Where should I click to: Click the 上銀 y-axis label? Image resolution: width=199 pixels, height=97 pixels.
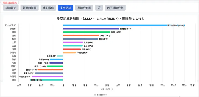14,42
